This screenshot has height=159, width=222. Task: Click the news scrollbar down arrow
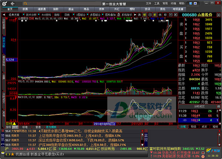click(142, 145)
